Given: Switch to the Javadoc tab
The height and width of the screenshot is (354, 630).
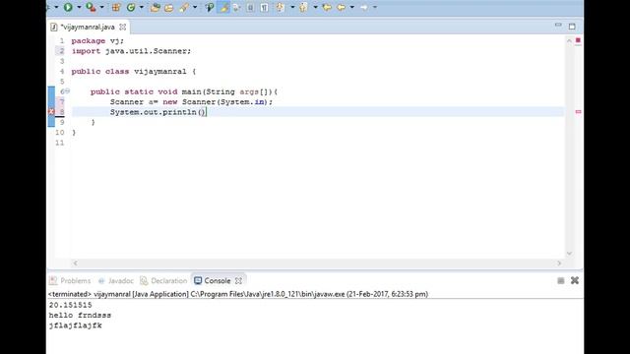Looking at the screenshot, I should click(116, 280).
